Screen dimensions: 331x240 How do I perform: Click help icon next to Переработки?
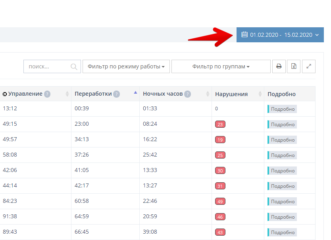[x=116, y=94]
